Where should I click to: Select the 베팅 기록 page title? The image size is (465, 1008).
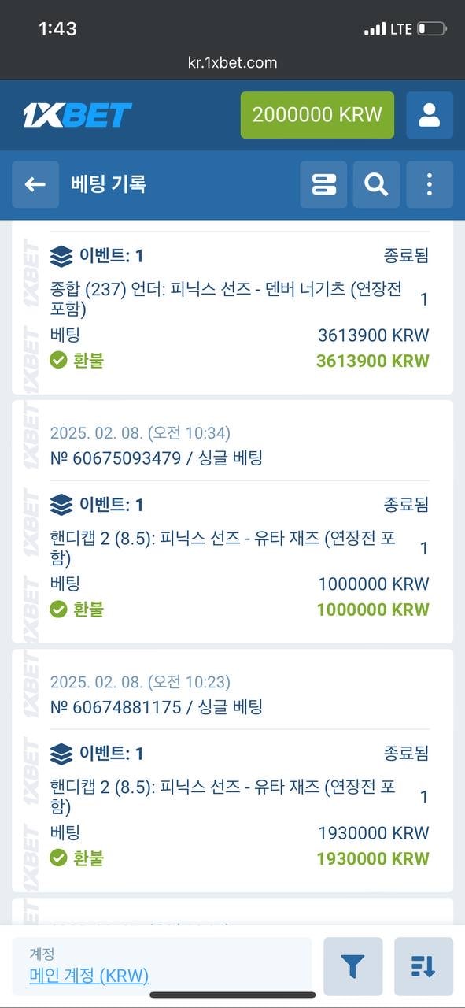click(109, 184)
